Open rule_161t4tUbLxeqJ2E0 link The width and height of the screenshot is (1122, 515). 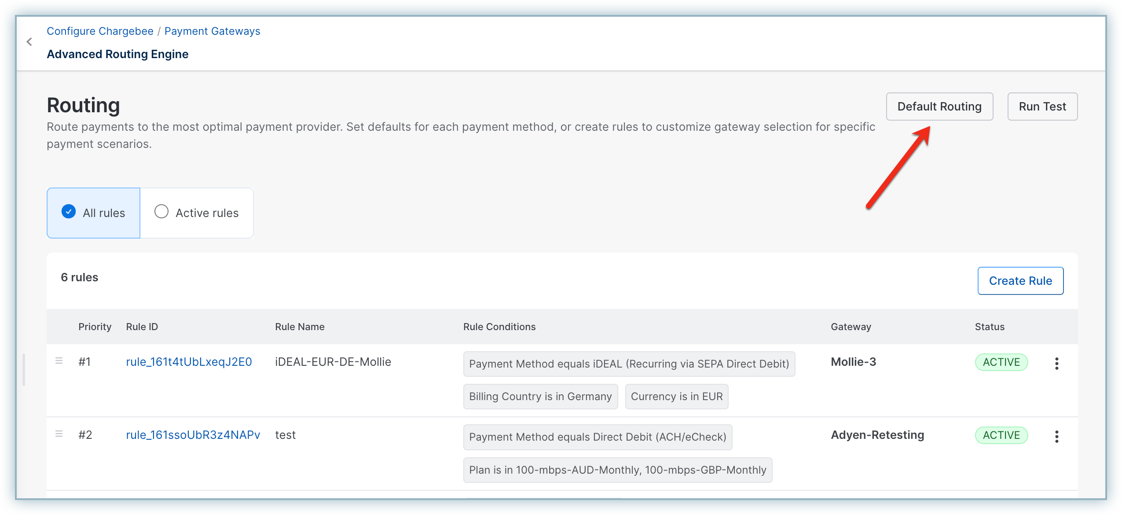pyautogui.click(x=189, y=362)
